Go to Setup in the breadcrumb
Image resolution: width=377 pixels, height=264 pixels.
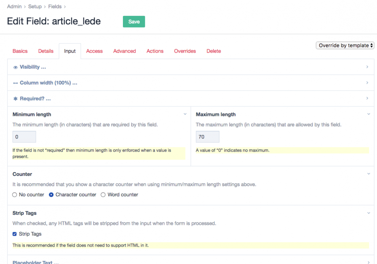click(35, 7)
